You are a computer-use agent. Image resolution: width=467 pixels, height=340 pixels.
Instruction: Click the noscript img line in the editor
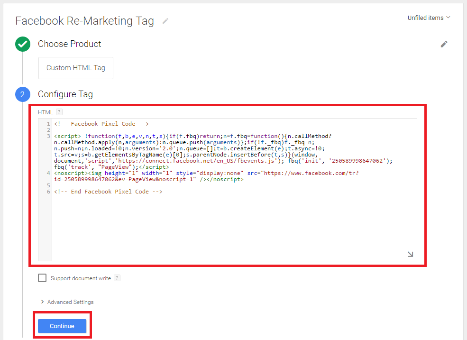(206, 176)
